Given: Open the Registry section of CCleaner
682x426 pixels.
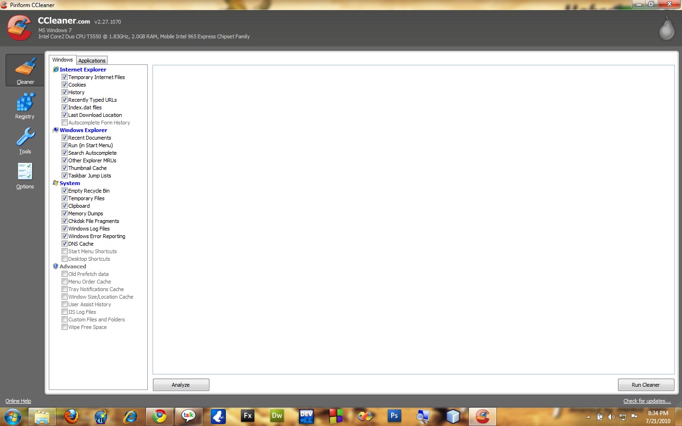Looking at the screenshot, I should tap(25, 105).
